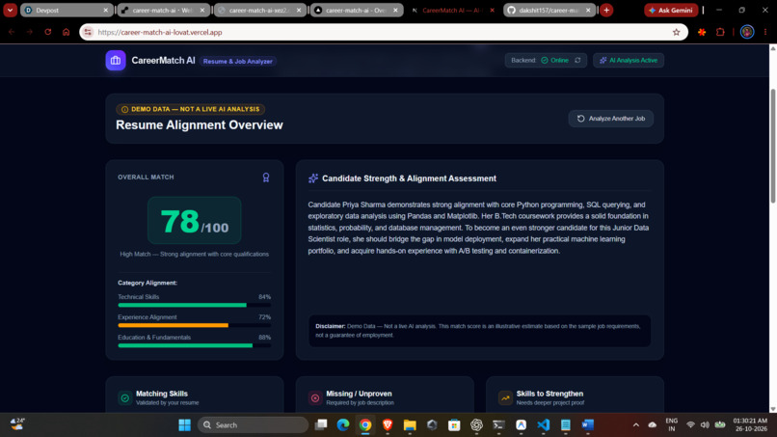Screen dimensions: 777x437
Task: Show hidden system tray icons chevron
Action: pos(636,425)
